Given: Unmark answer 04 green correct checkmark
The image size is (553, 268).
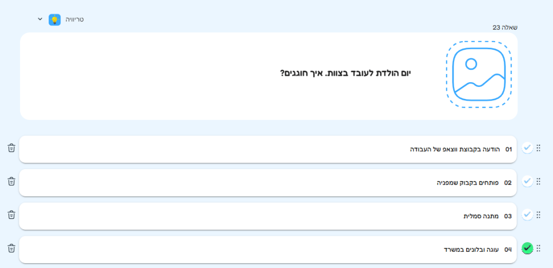Looking at the screenshot, I should pos(527,249).
